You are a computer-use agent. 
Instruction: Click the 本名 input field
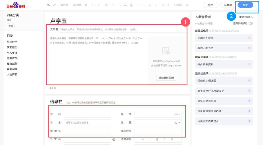pos(87,123)
